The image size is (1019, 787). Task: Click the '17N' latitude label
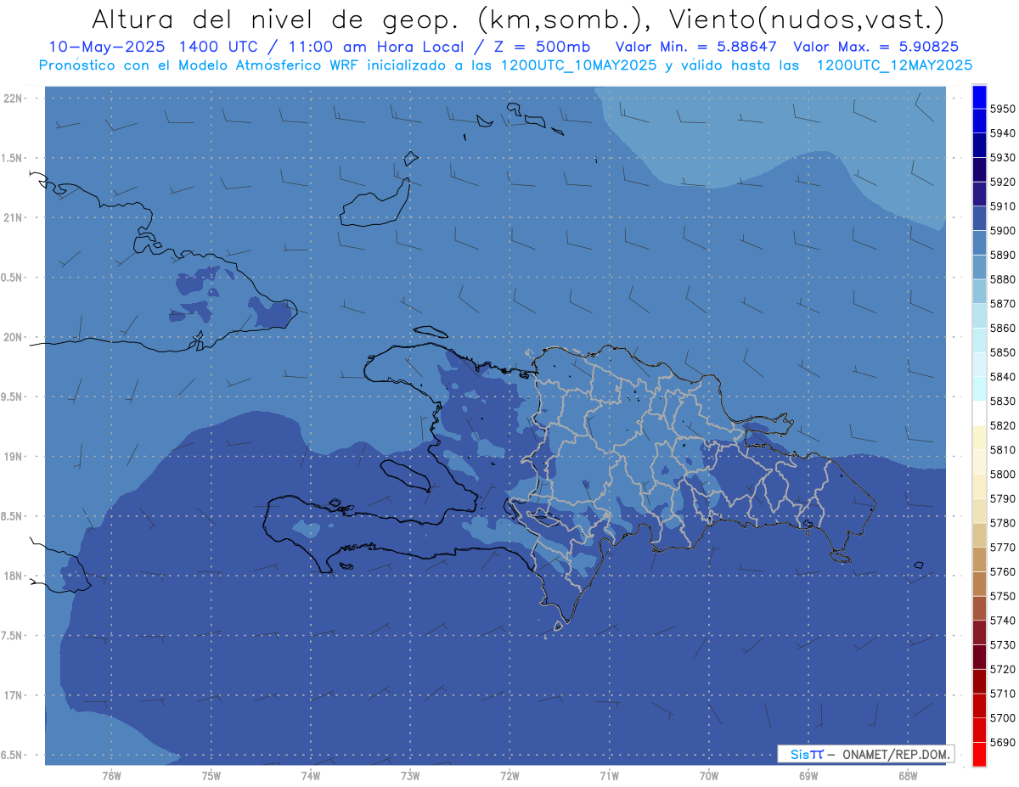coord(13,695)
